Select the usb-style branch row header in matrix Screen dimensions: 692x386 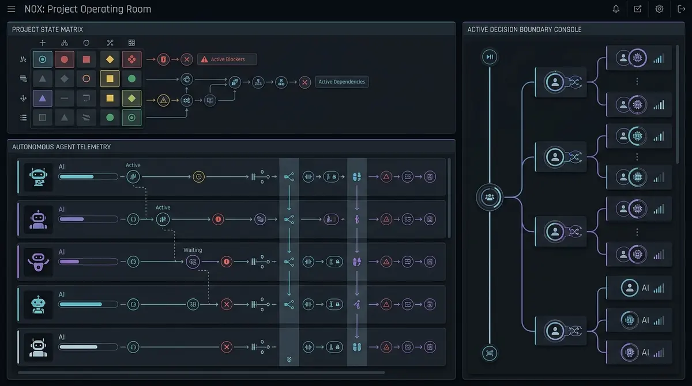[x=24, y=99]
